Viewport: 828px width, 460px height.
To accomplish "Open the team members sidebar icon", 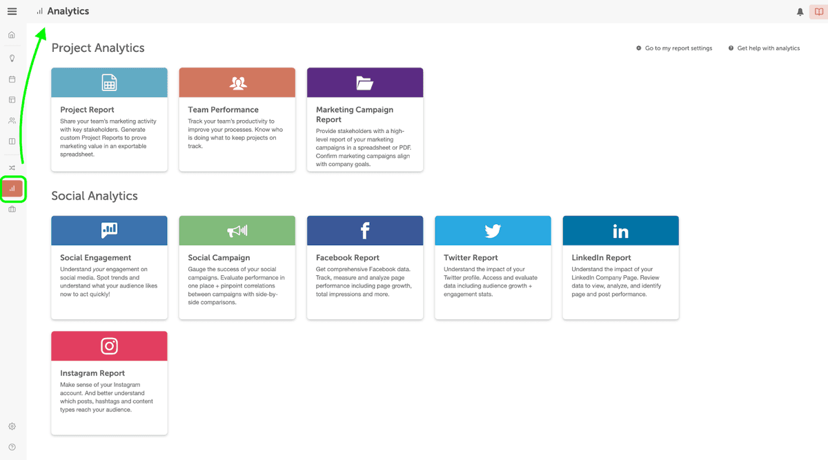I will [x=11, y=120].
